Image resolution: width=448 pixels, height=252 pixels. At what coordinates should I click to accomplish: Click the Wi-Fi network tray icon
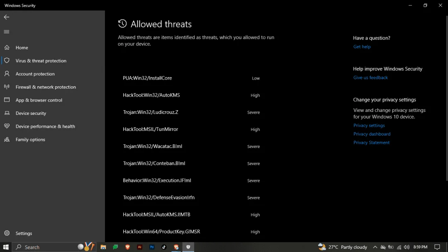click(x=399, y=247)
